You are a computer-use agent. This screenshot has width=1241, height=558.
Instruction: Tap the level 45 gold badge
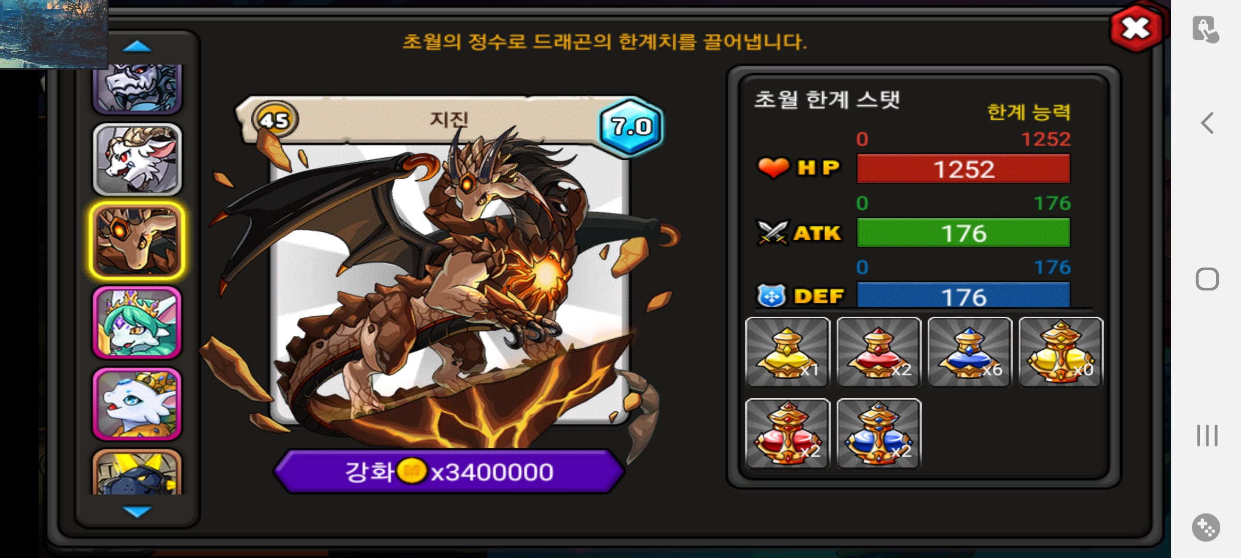point(275,119)
